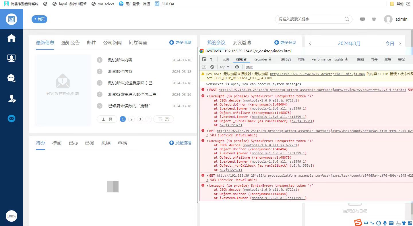
Task: Open the 已修复未读数的“更新” list item
Action: (x=129, y=106)
